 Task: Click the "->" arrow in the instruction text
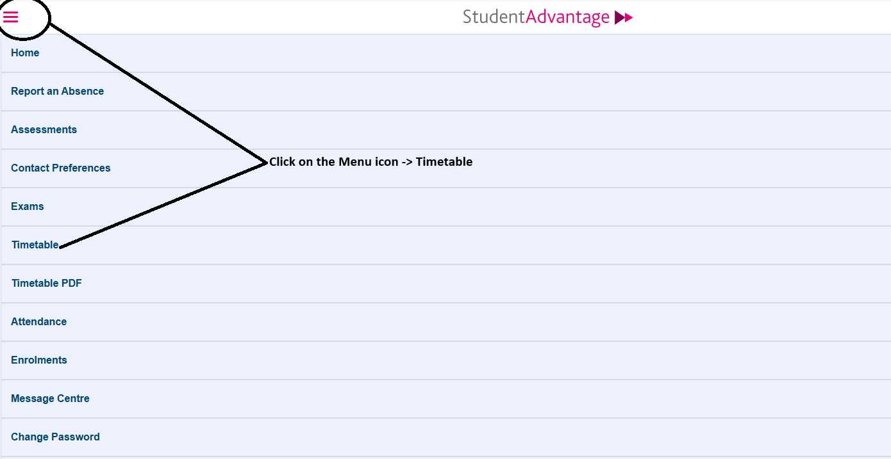point(407,162)
